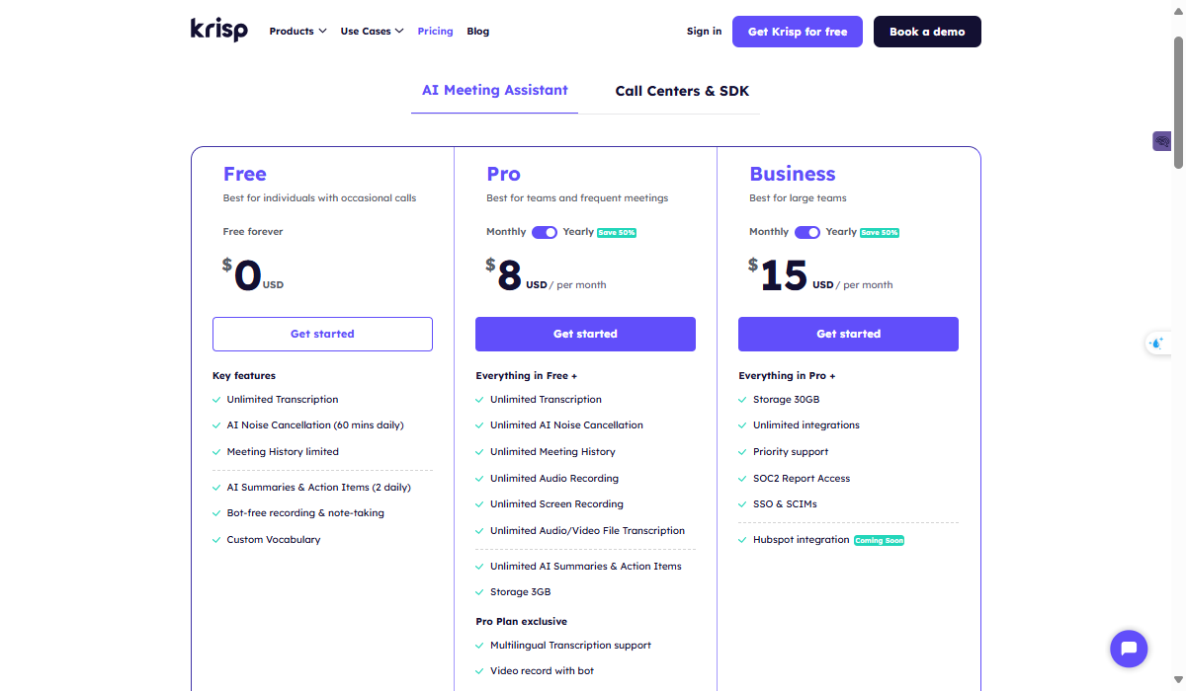This screenshot has width=1186, height=691.
Task: Expand the Use Cases dropdown menu
Action: tap(372, 32)
